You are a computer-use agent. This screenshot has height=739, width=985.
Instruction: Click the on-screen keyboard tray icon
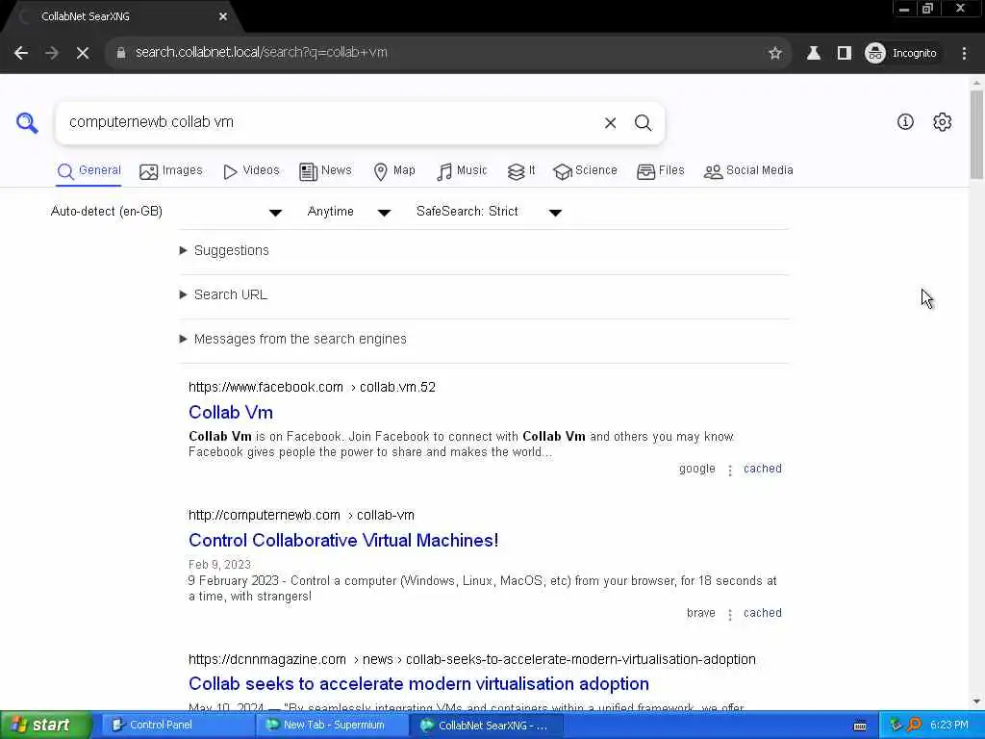860,726
